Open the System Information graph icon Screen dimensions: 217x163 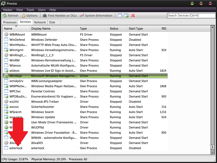click(82, 15)
